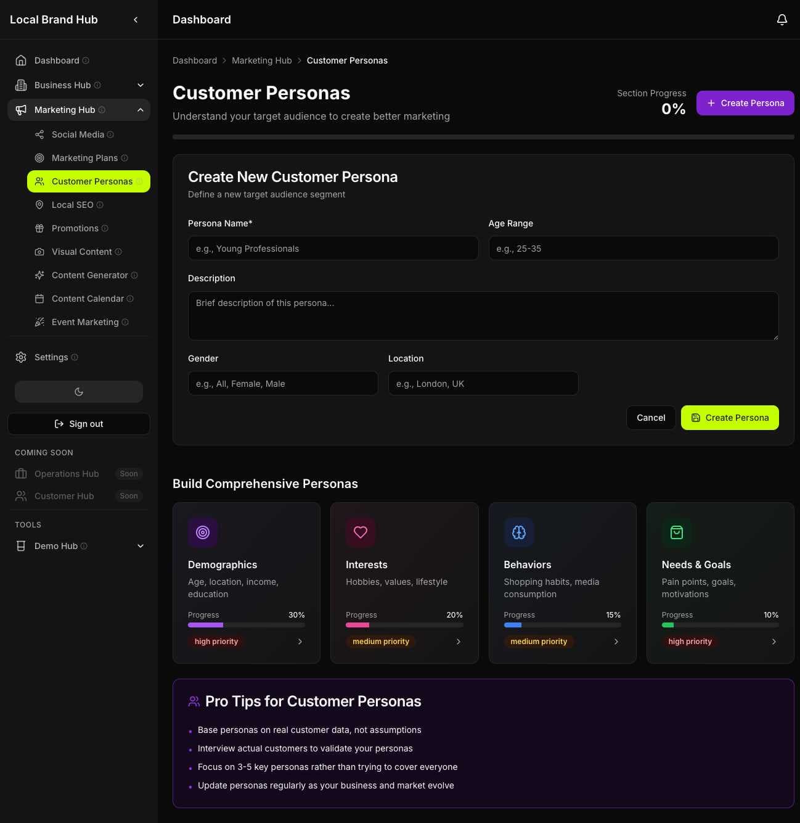
Task: Click the Interests progress bar
Action: tap(404, 624)
